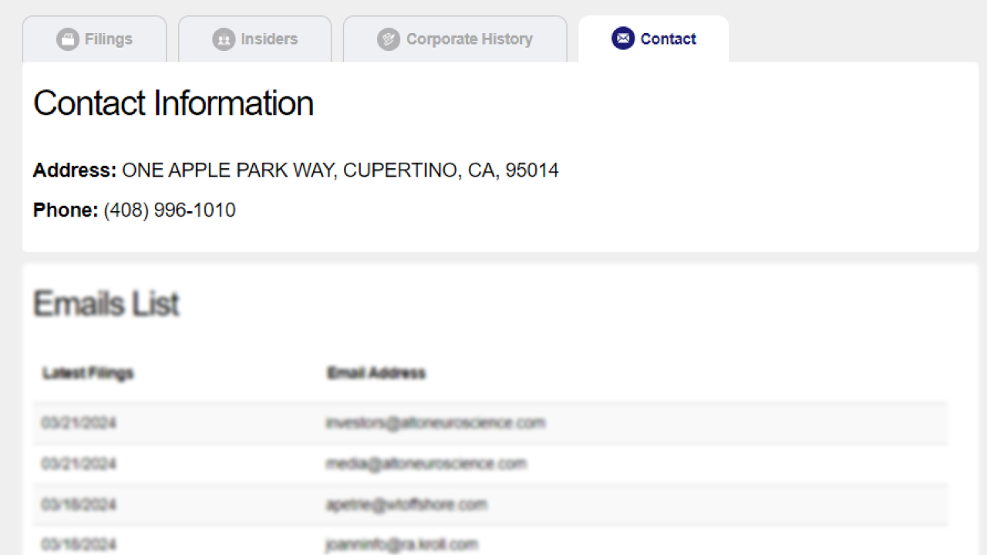Click the One Apple Park Way address
This screenshot has height=555, width=987.
tap(340, 170)
